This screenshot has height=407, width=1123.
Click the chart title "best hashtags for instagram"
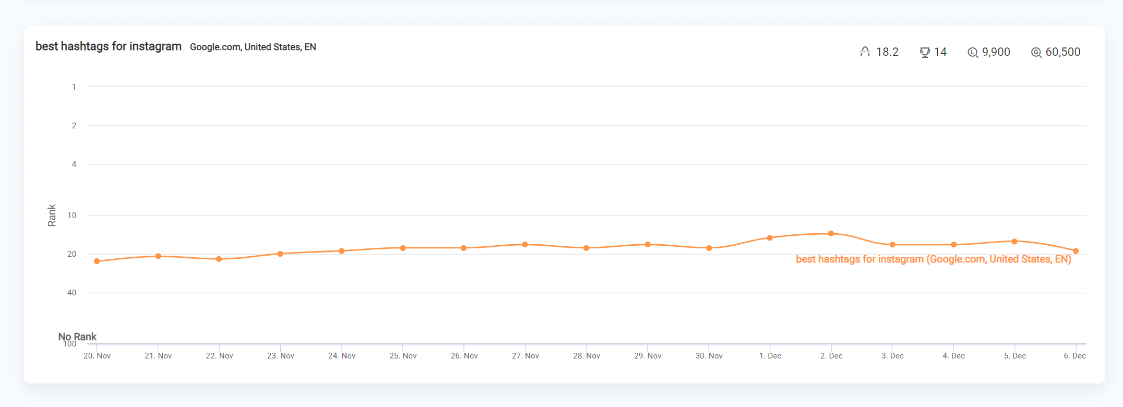point(109,46)
